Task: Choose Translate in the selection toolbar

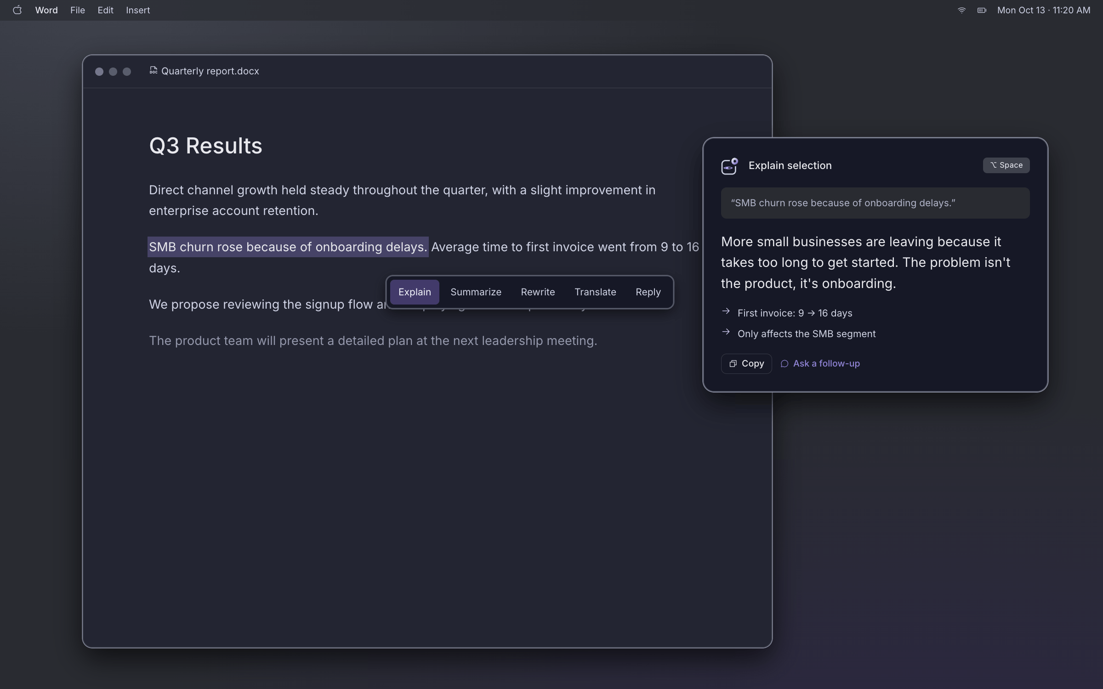Action: click(x=595, y=292)
